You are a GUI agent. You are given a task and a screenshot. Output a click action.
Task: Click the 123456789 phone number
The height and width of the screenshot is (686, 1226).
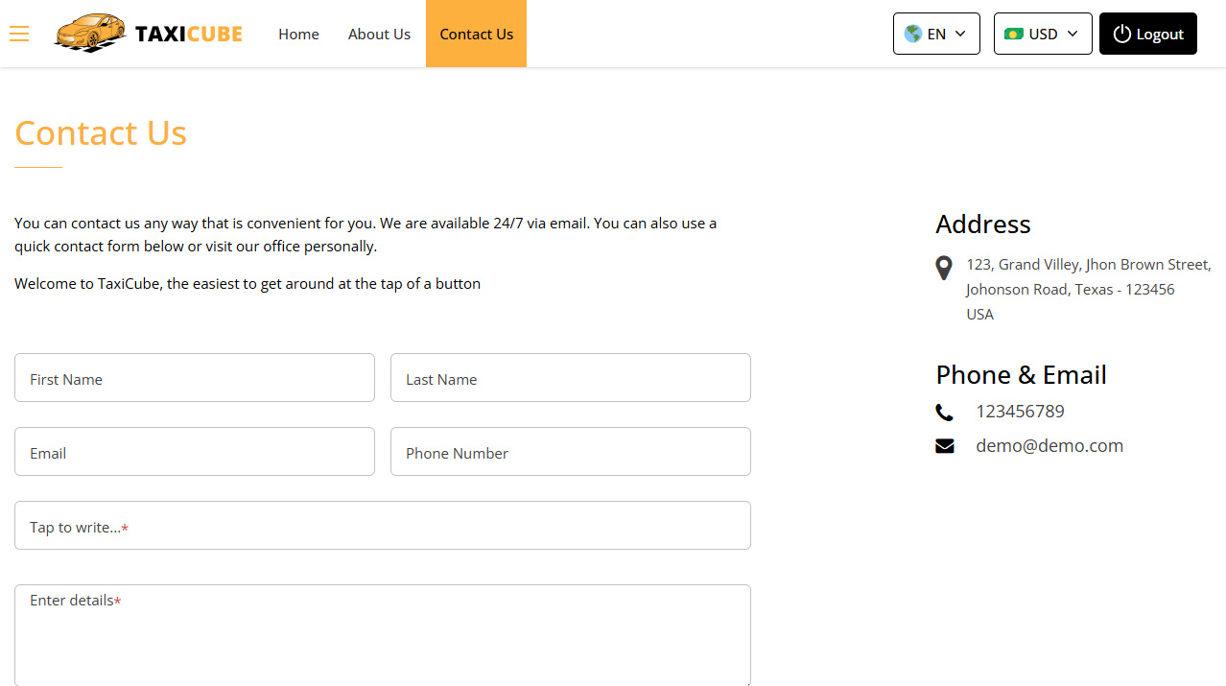(x=1020, y=411)
